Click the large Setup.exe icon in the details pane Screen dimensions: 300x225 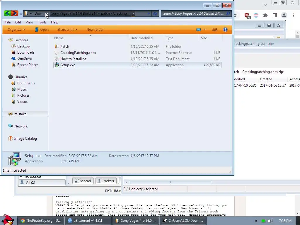click(x=14, y=158)
